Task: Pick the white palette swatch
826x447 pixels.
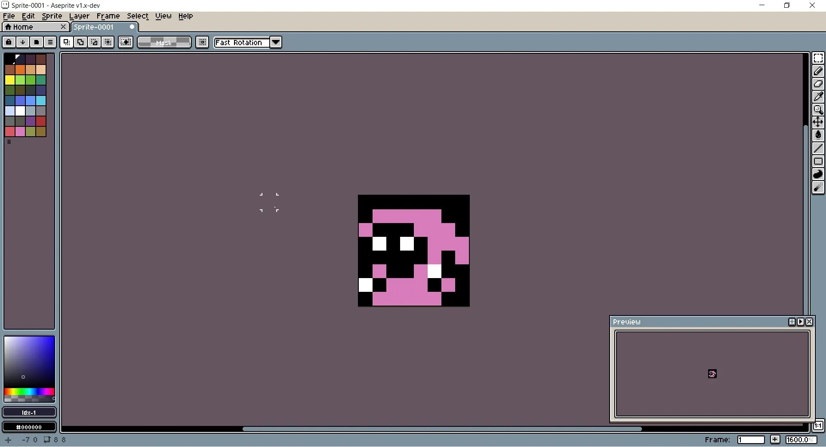Action: 20,110
